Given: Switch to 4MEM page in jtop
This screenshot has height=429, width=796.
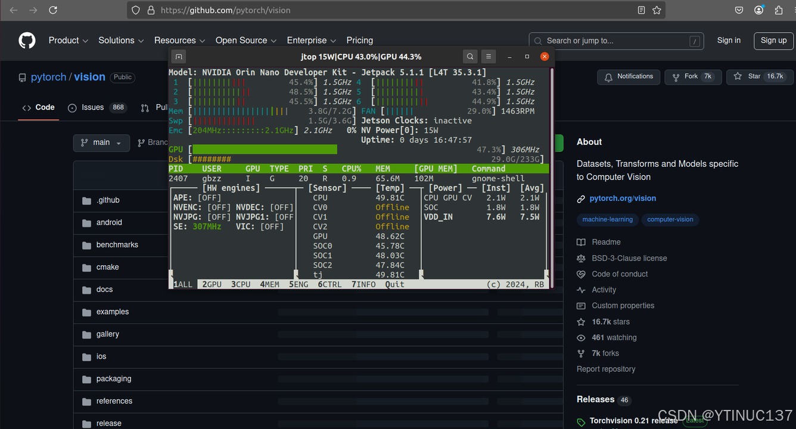Looking at the screenshot, I should pos(269,285).
